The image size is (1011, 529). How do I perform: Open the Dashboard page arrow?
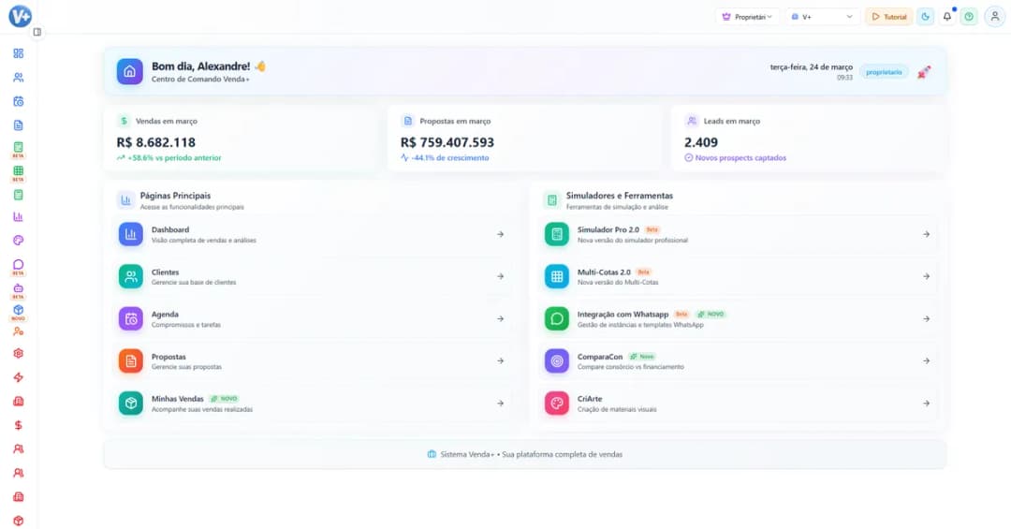(x=500, y=234)
